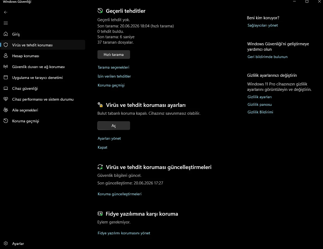The width and height of the screenshot is (323, 249).
Task: Click the Güvenlik duvarı antenna icon
Action: click(6, 66)
